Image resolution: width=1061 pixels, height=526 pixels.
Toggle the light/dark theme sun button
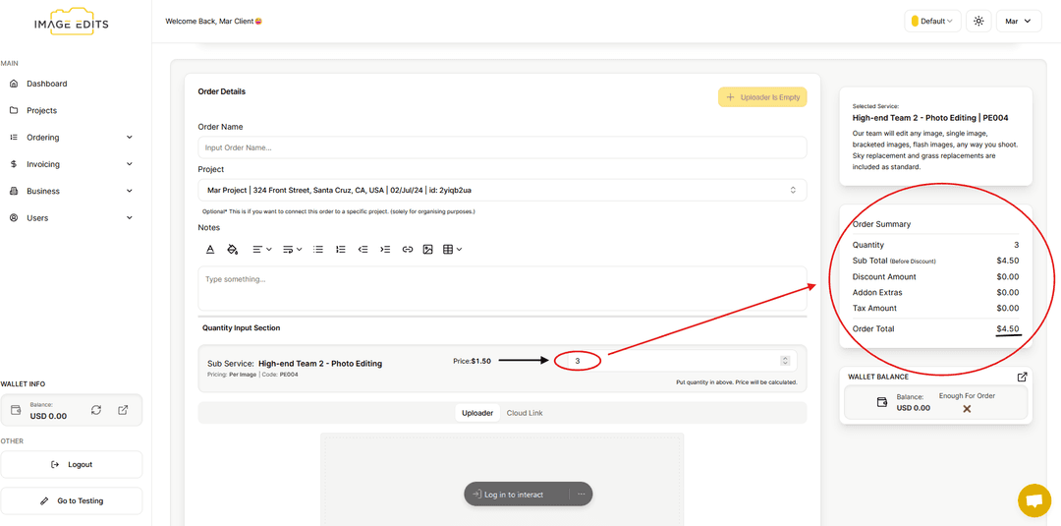coord(978,21)
